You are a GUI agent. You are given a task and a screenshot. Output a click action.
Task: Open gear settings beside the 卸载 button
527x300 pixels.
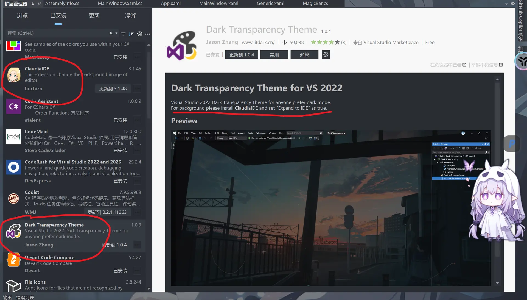click(326, 54)
